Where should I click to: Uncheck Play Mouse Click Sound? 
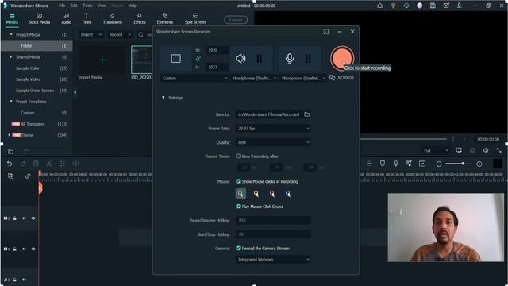(x=238, y=207)
